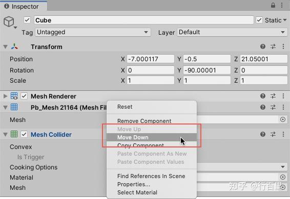Image resolution: width=290 pixels, height=199 pixels.
Task: Click Find References In Scene
Action: 151,176
